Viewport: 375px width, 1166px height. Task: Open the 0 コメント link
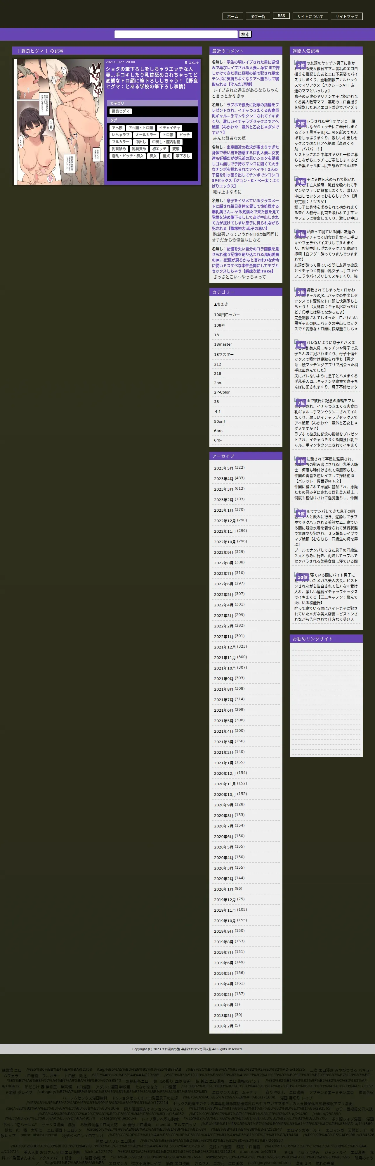click(x=192, y=63)
